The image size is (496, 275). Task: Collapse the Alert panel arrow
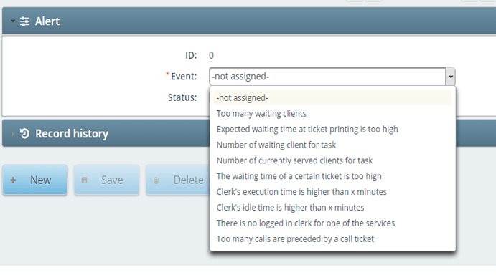tap(13, 21)
